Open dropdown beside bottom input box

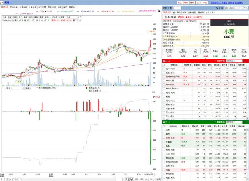tap(124, 179)
